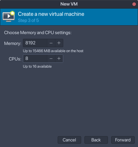The image size is (138, 147).
Task: Click the Memory: label
Action: pos(13,44)
